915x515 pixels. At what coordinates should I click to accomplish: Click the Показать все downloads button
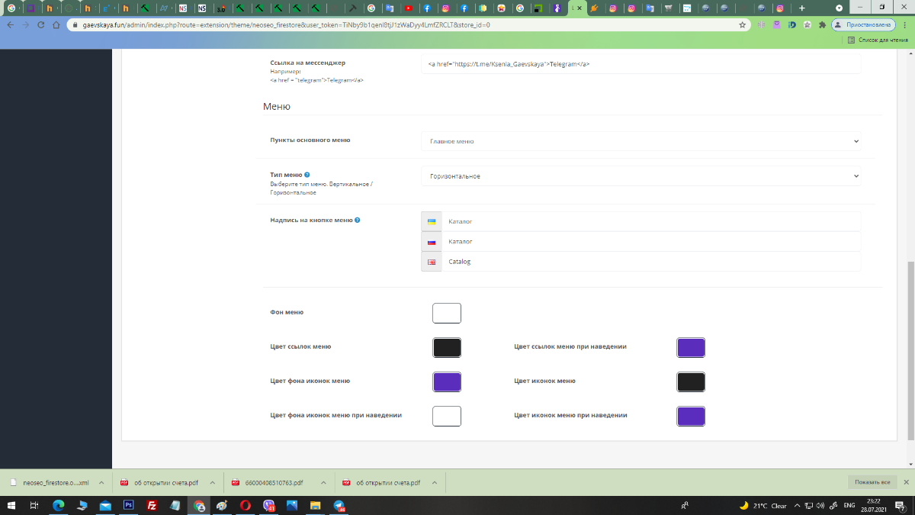coord(872,482)
